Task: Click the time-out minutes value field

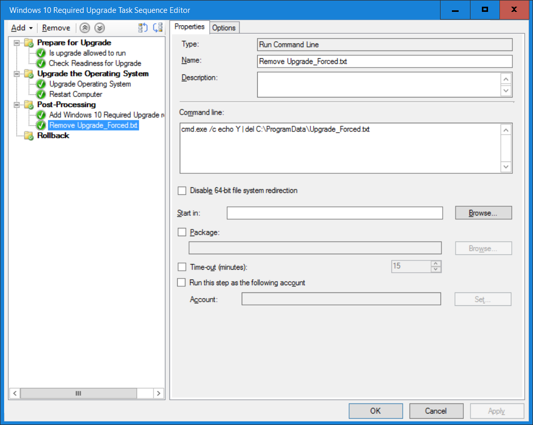Action: (x=411, y=267)
